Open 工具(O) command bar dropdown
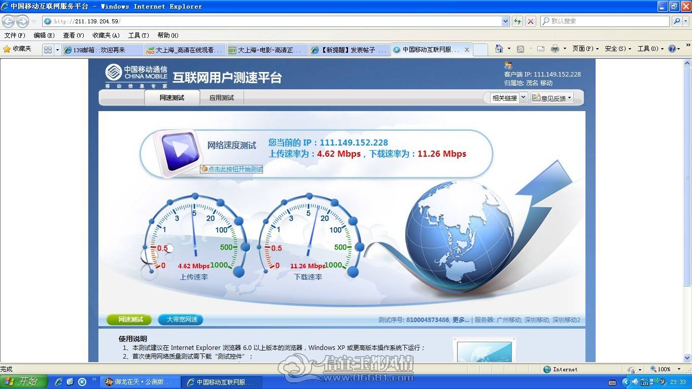Image resolution: width=692 pixels, height=389 pixels. click(650, 49)
